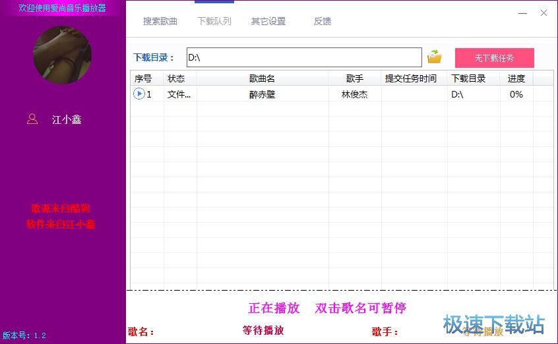Click the 进度 column header
This screenshot has height=344, width=558.
[516, 78]
